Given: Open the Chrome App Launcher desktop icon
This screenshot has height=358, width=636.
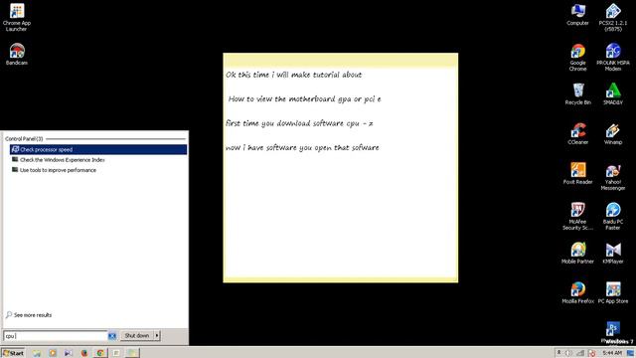Looking at the screenshot, I should point(17,17).
